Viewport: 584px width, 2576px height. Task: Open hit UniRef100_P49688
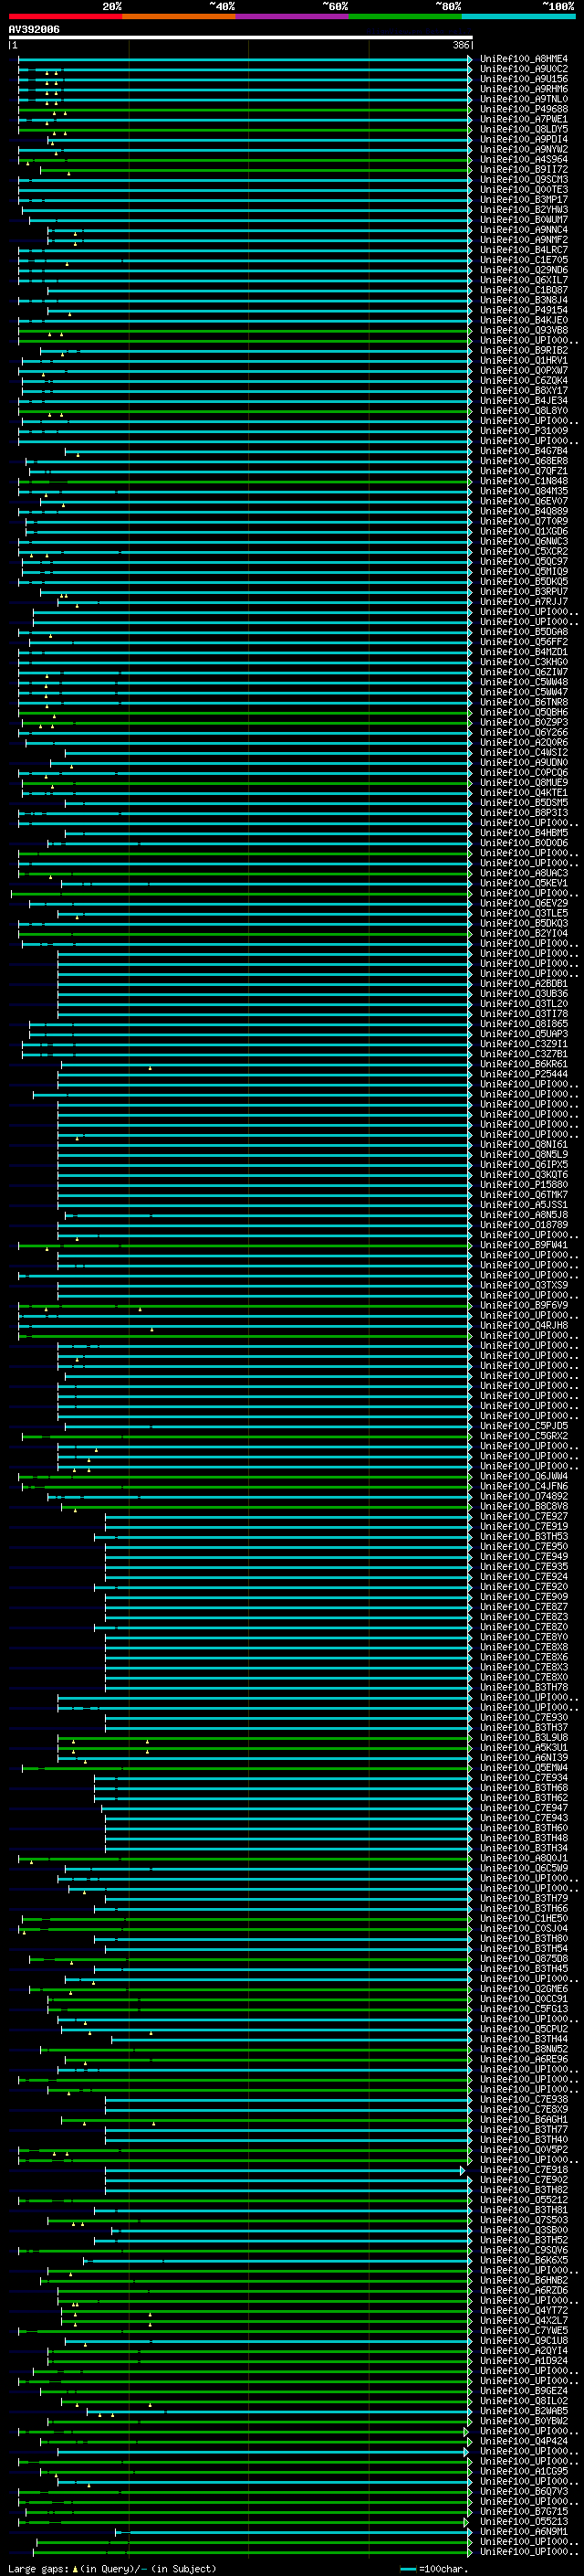[524, 109]
